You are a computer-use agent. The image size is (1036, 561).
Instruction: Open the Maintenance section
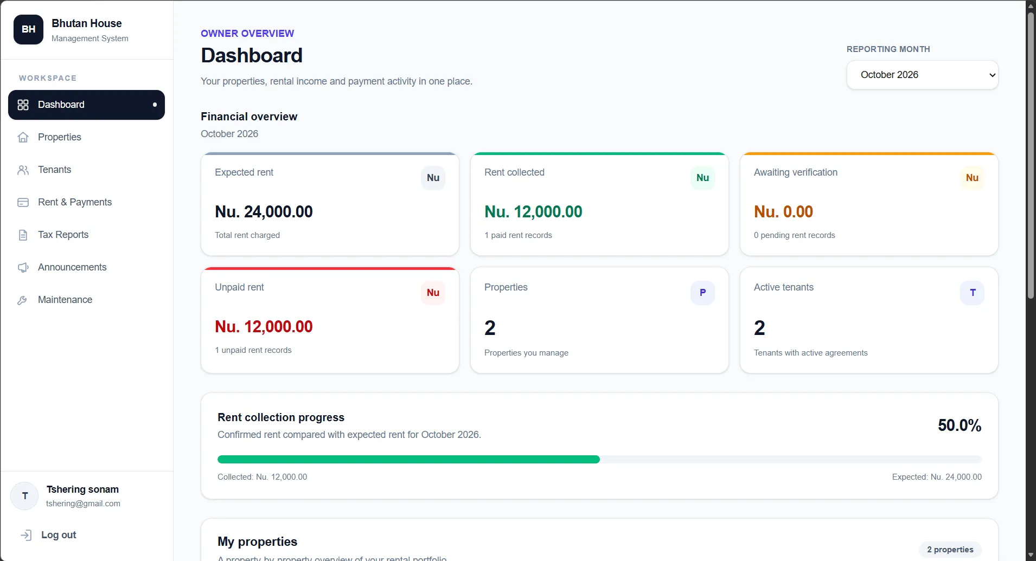point(86,300)
